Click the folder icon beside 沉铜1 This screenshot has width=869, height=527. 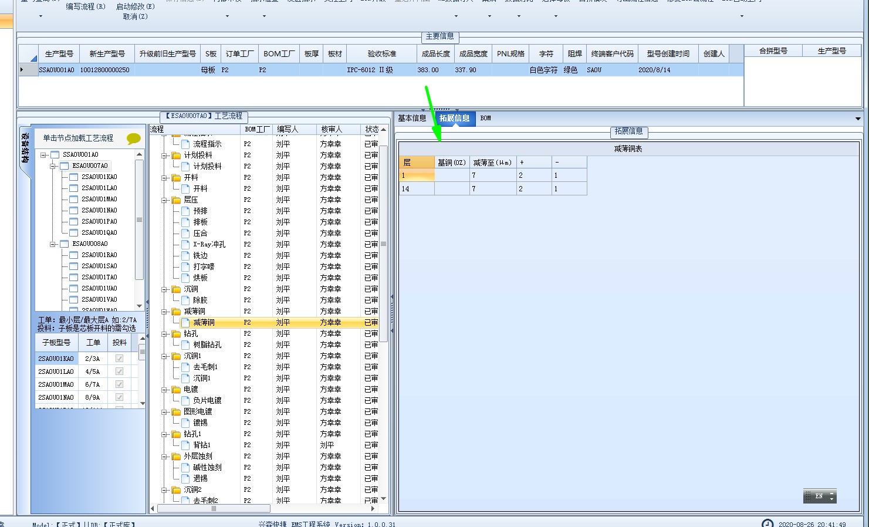176,356
